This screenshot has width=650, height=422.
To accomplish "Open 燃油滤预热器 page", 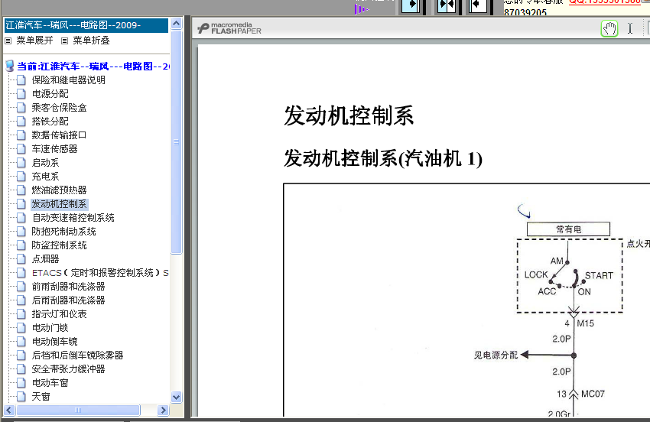I will click(60, 190).
